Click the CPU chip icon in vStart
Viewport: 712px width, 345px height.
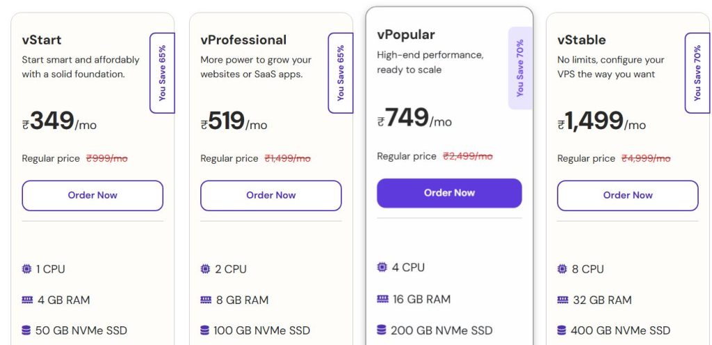click(x=27, y=269)
